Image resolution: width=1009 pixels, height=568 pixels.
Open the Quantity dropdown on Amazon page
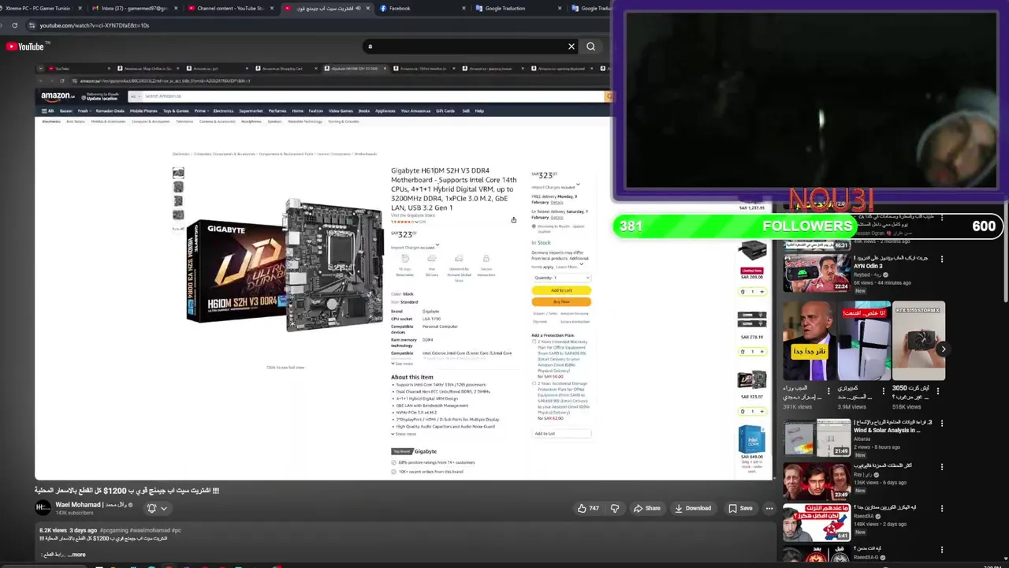point(560,278)
